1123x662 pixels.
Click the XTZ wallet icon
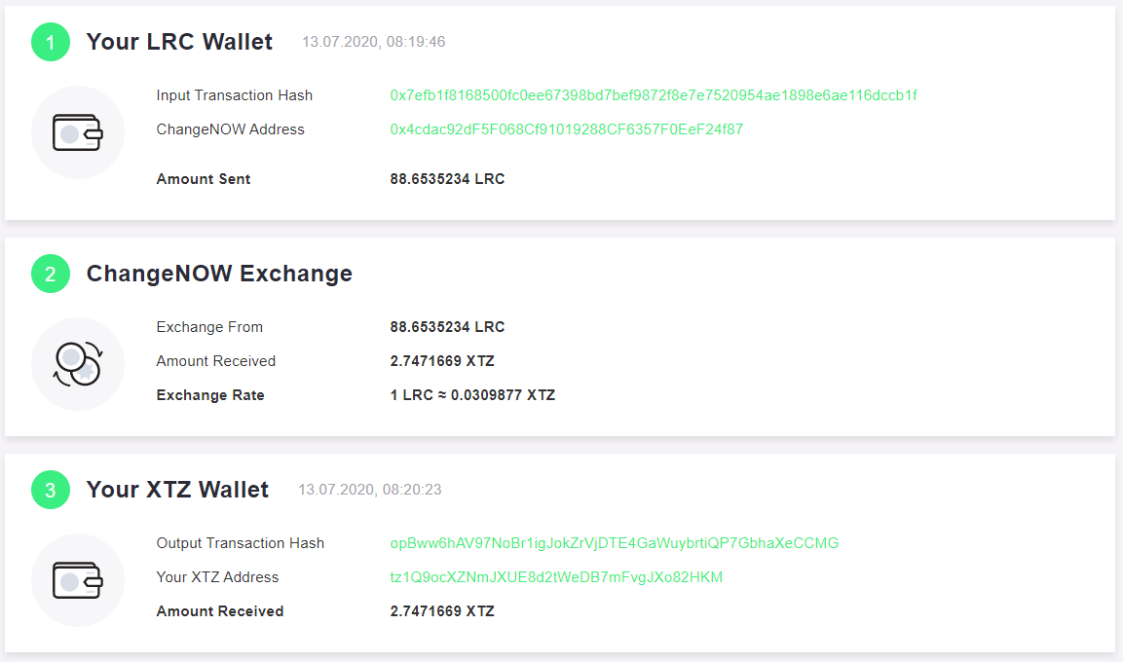(x=77, y=579)
